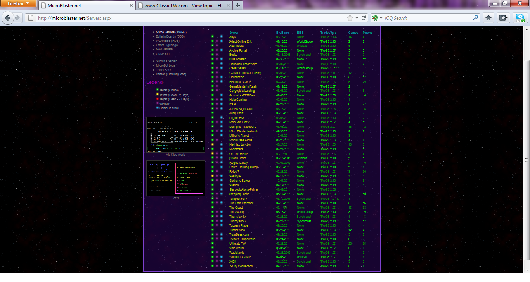530x282 pixels.
Task: Open the search engine selector dropdown
Action: [378, 18]
